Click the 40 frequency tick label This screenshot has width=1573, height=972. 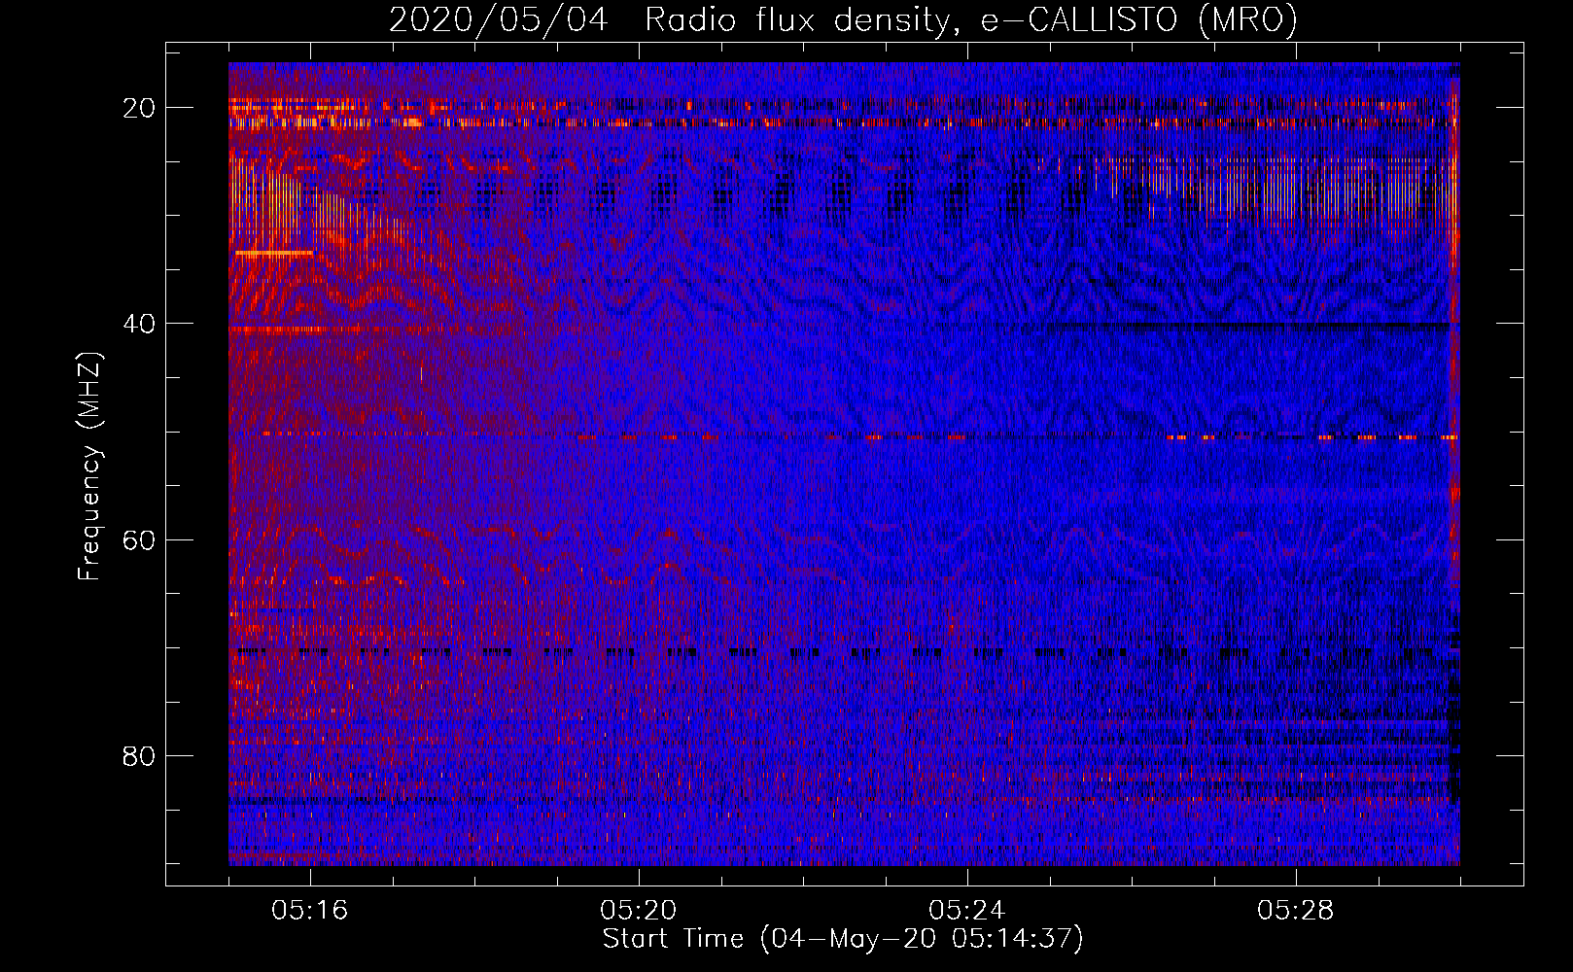tap(140, 324)
